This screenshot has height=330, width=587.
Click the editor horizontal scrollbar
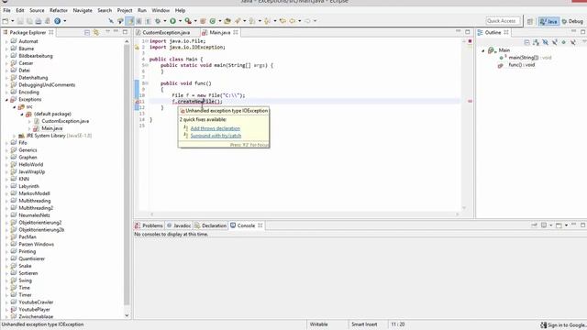tap(305, 214)
